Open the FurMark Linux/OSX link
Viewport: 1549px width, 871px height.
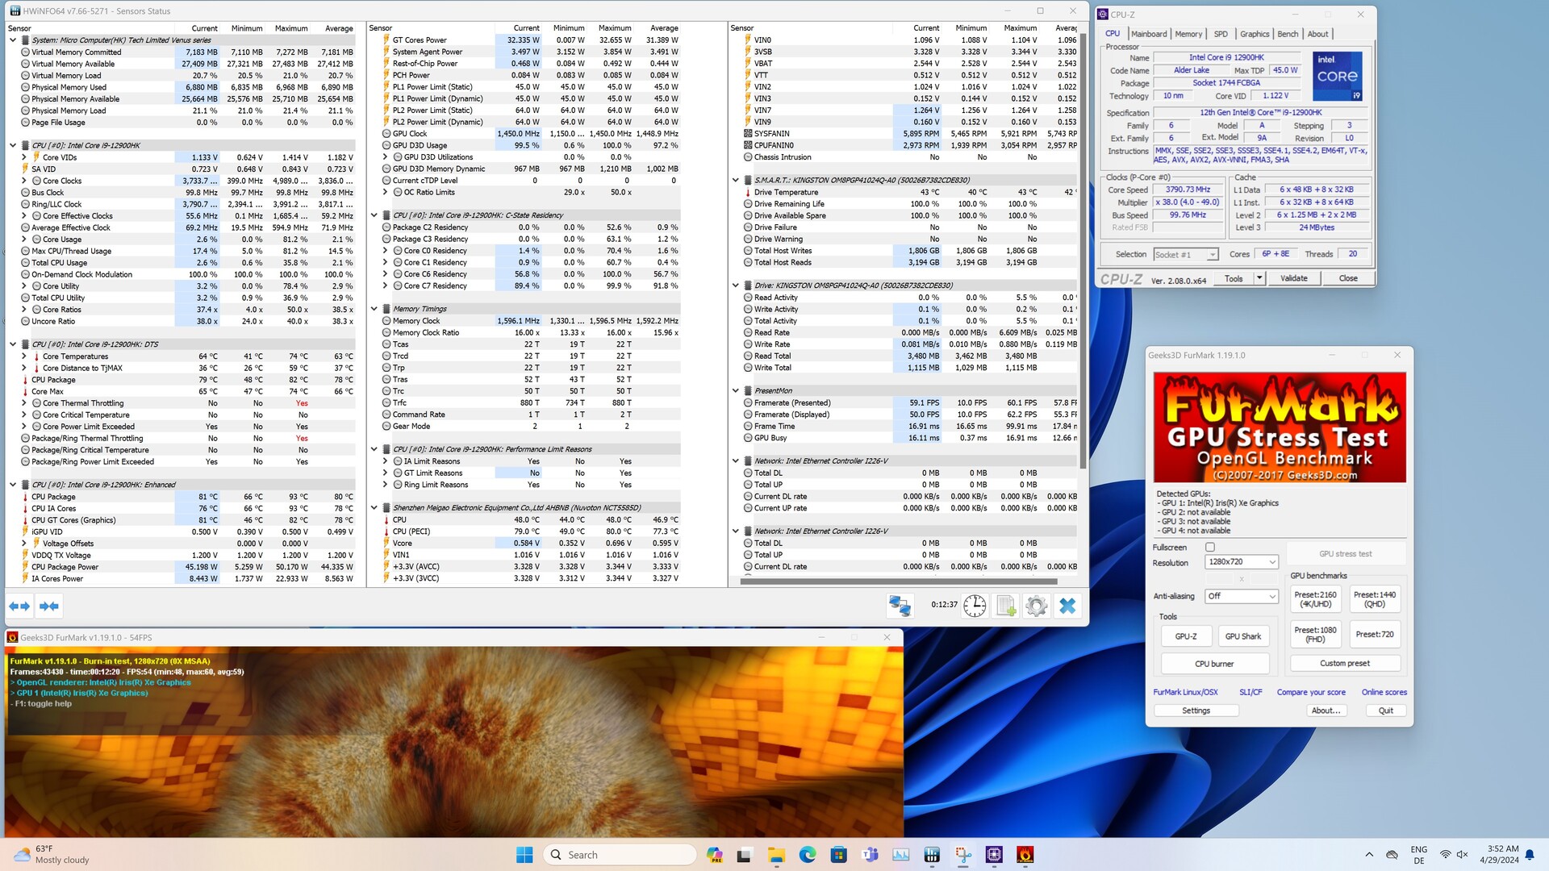(x=1185, y=692)
